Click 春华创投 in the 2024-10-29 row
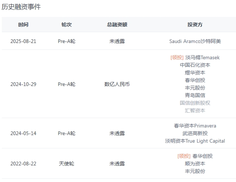The height and width of the screenshot is (182, 236). pyautogui.click(x=195, y=80)
